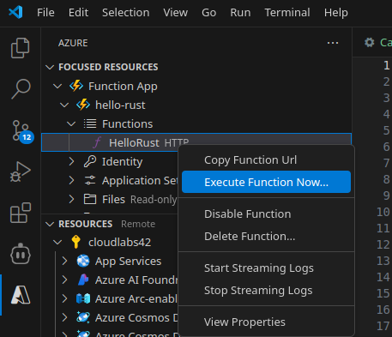
Task: Open the Explorer view in activity bar
Action: 20,48
